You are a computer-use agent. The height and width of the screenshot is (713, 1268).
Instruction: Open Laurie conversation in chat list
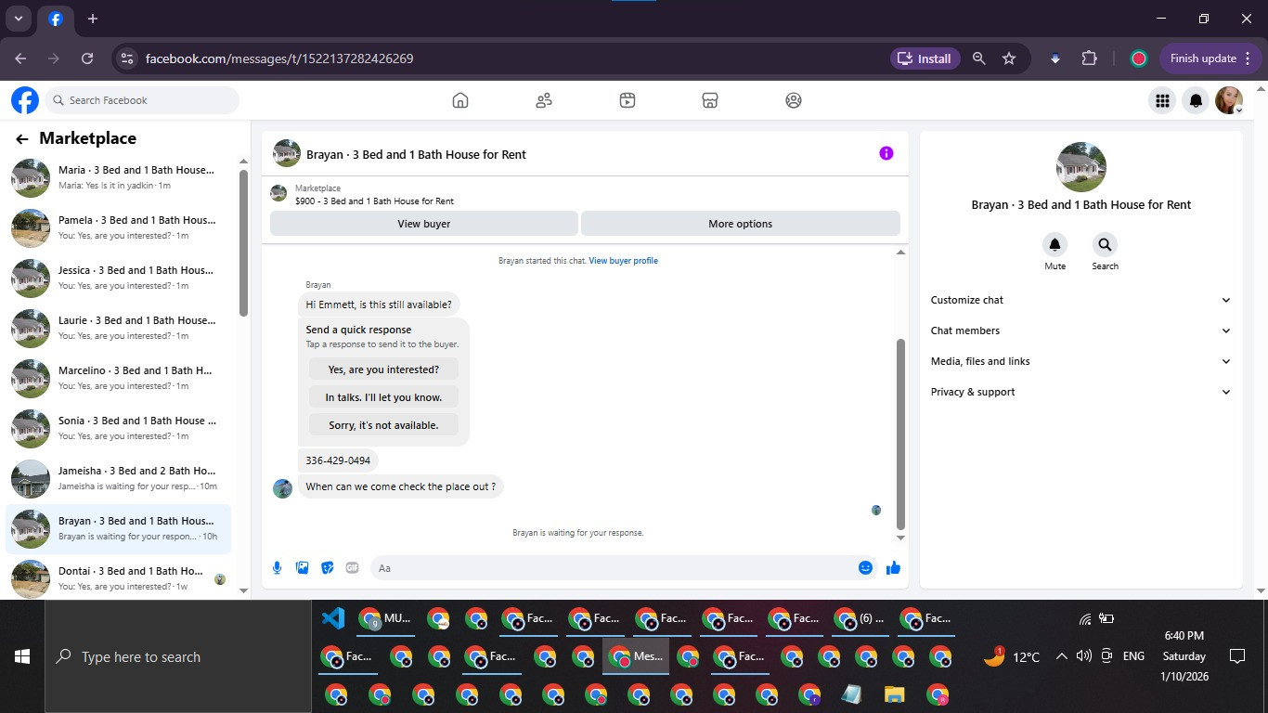click(119, 328)
